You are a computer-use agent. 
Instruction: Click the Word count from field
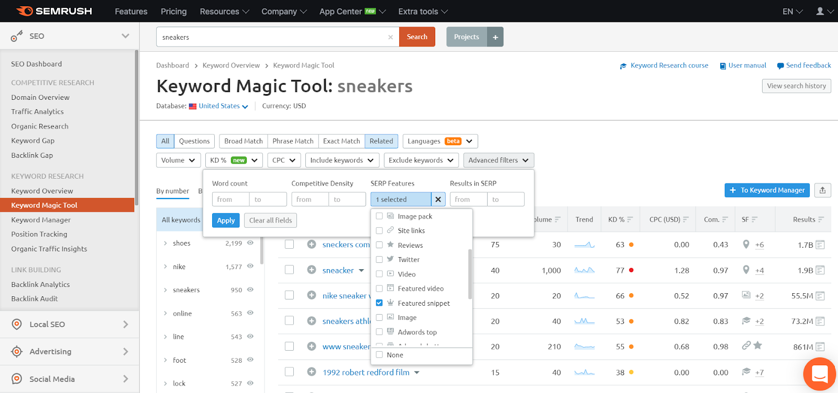pos(230,199)
